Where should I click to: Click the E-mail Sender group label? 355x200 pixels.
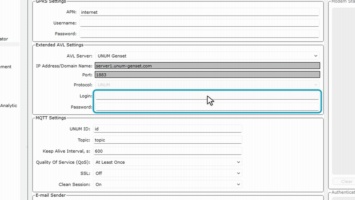[51, 195]
